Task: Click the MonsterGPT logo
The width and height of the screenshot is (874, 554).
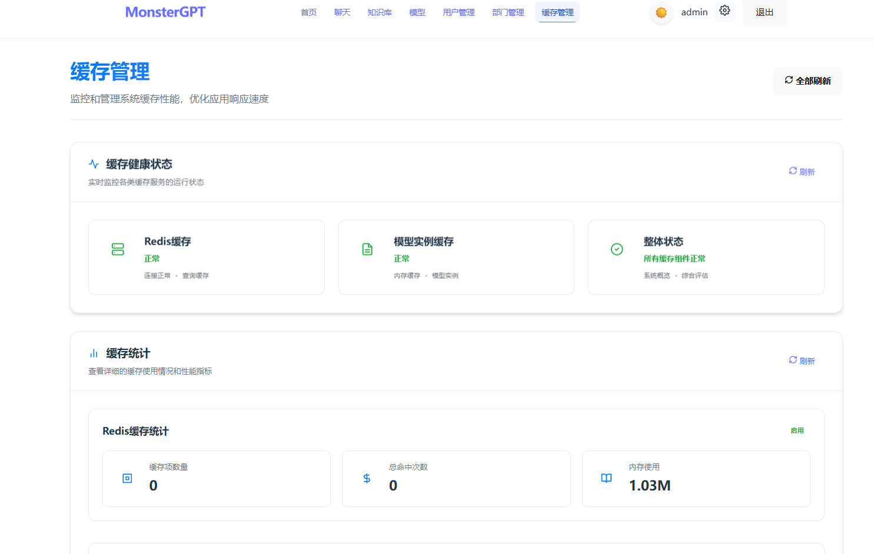Action: coord(165,12)
